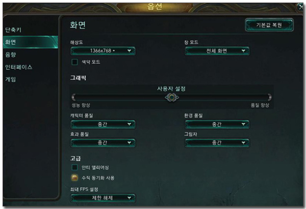Click the ornate slider handle under 사용자 설정
This screenshot has width=306, height=209.
pos(172,97)
